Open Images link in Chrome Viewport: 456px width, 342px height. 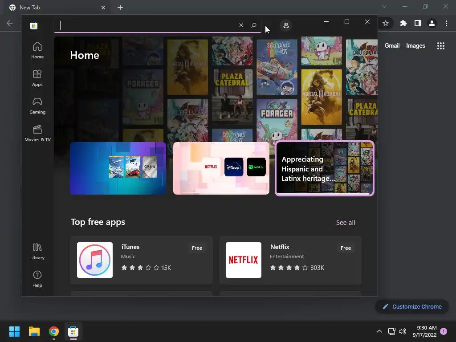[x=415, y=46]
